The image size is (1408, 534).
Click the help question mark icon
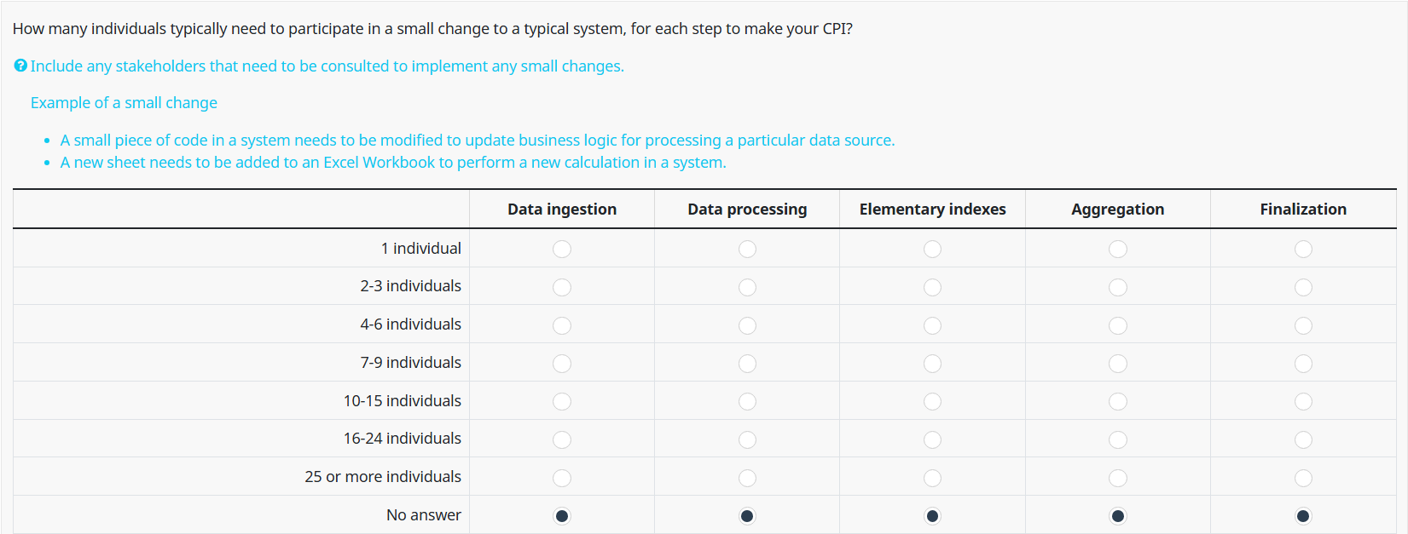pyautogui.click(x=20, y=66)
